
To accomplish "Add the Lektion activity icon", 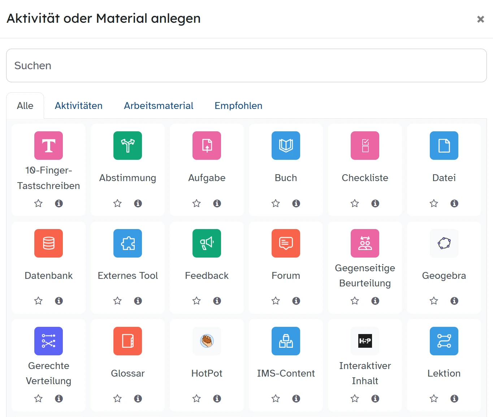I will click(444, 341).
